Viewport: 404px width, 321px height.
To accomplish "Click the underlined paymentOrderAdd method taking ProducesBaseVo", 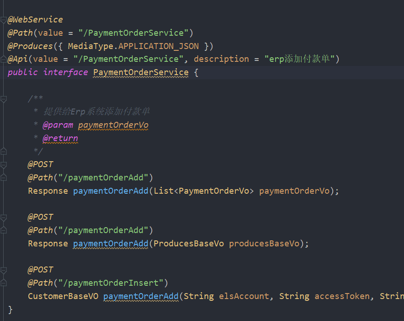I will click(x=111, y=244).
